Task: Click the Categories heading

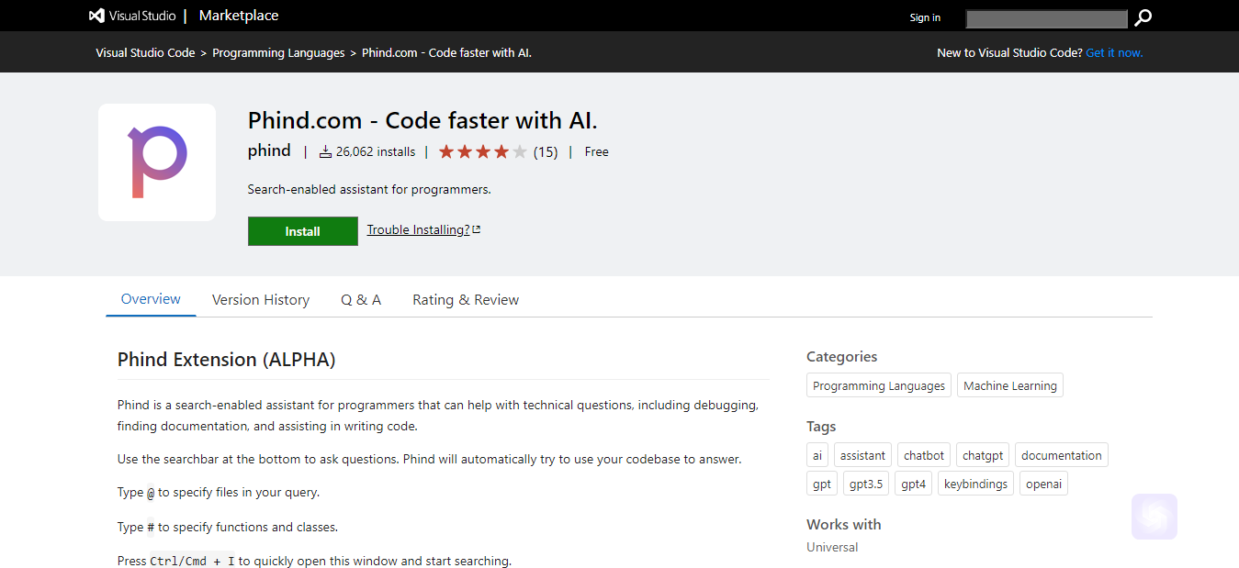Action: 842,357
